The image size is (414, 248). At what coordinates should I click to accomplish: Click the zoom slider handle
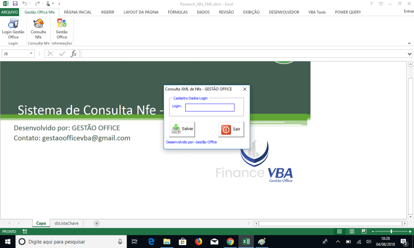(x=391, y=231)
